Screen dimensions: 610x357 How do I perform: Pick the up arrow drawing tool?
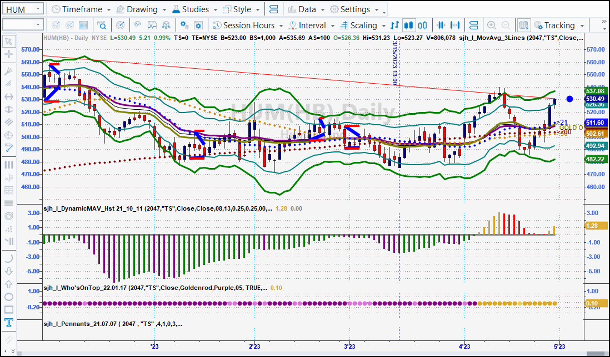click(x=8, y=284)
